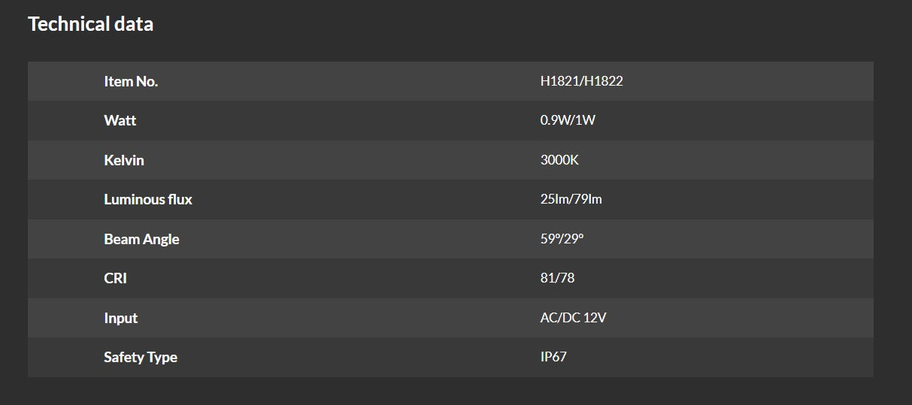Image resolution: width=912 pixels, height=405 pixels.
Task: Click the "Safety Type" row label
Action: (141, 357)
